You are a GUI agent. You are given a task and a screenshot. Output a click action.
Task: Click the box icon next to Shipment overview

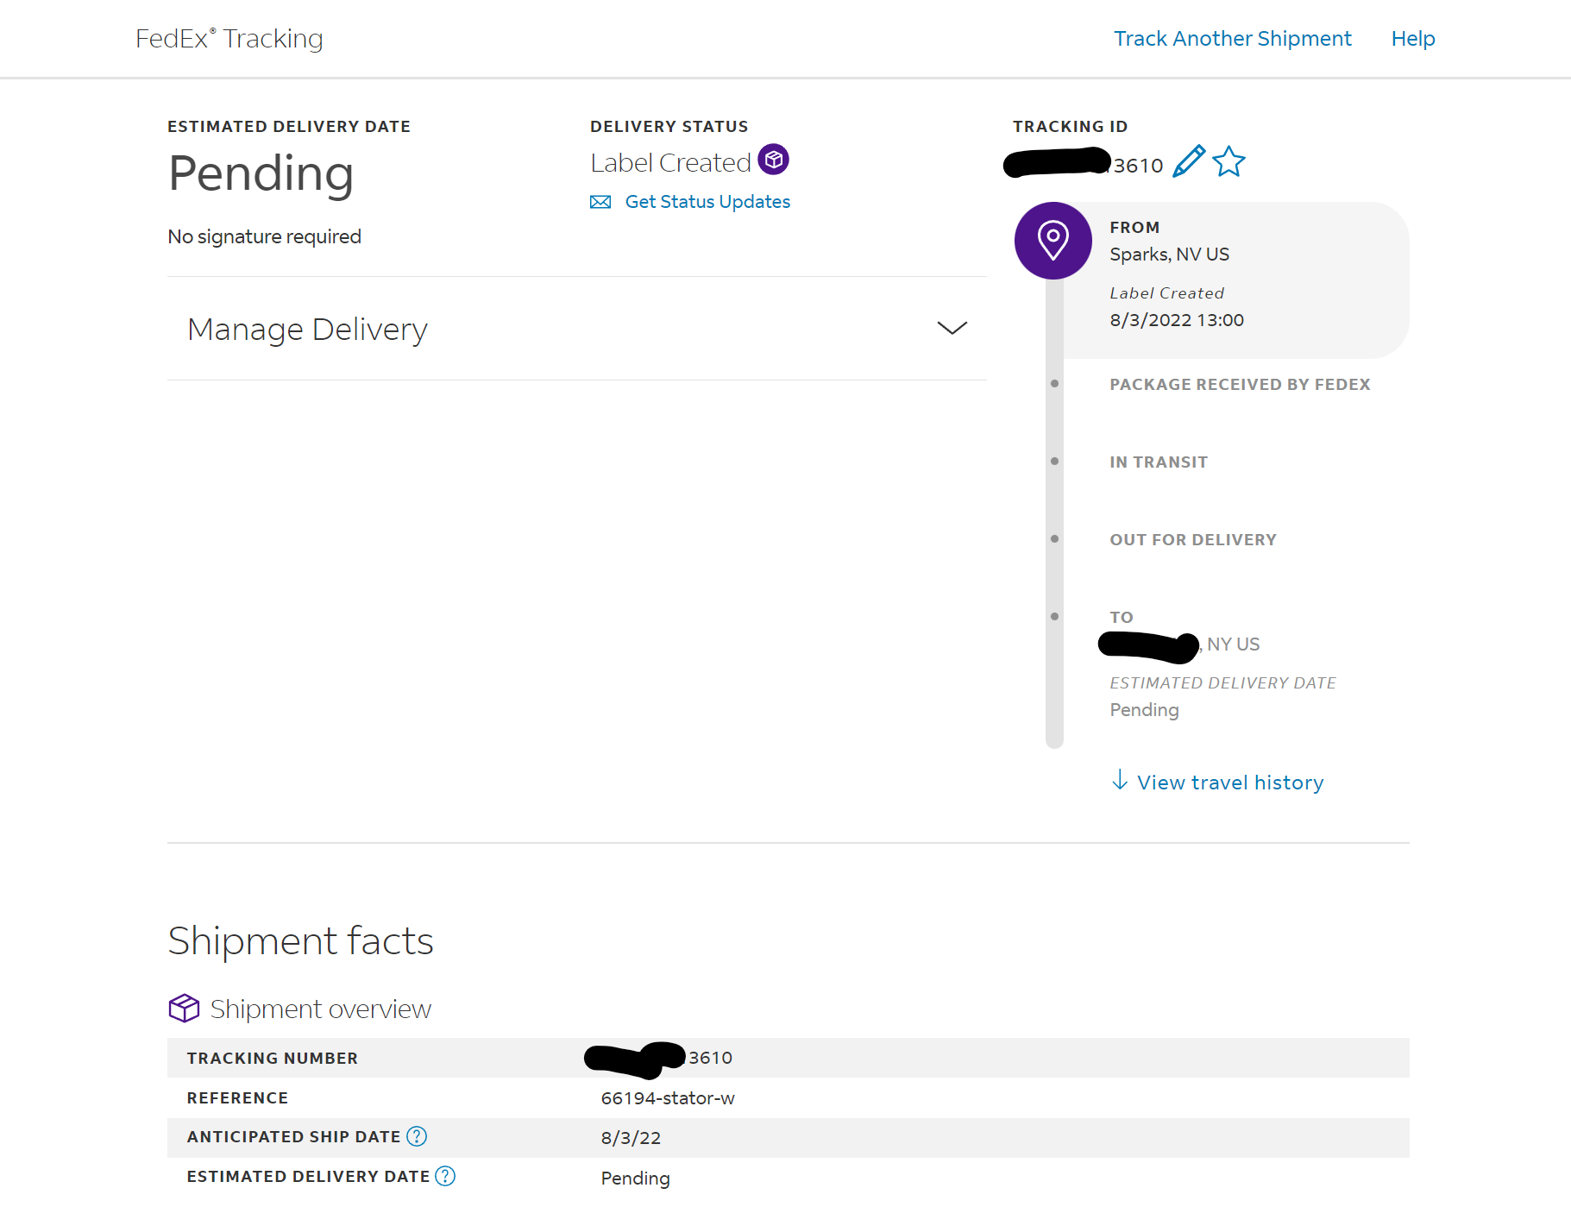click(x=184, y=1008)
